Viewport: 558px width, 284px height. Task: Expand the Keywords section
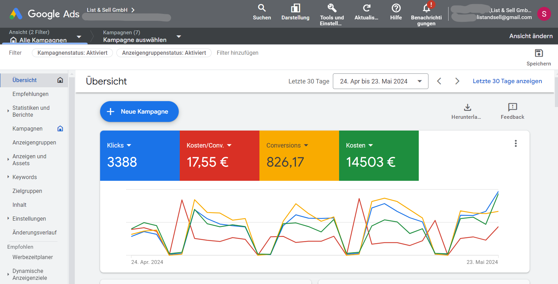pyautogui.click(x=8, y=177)
